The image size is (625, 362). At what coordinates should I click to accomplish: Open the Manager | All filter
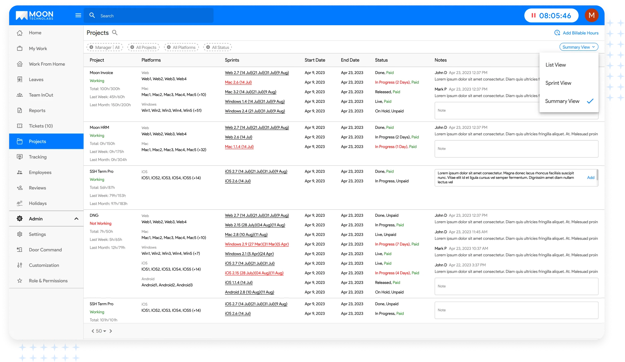coord(105,47)
